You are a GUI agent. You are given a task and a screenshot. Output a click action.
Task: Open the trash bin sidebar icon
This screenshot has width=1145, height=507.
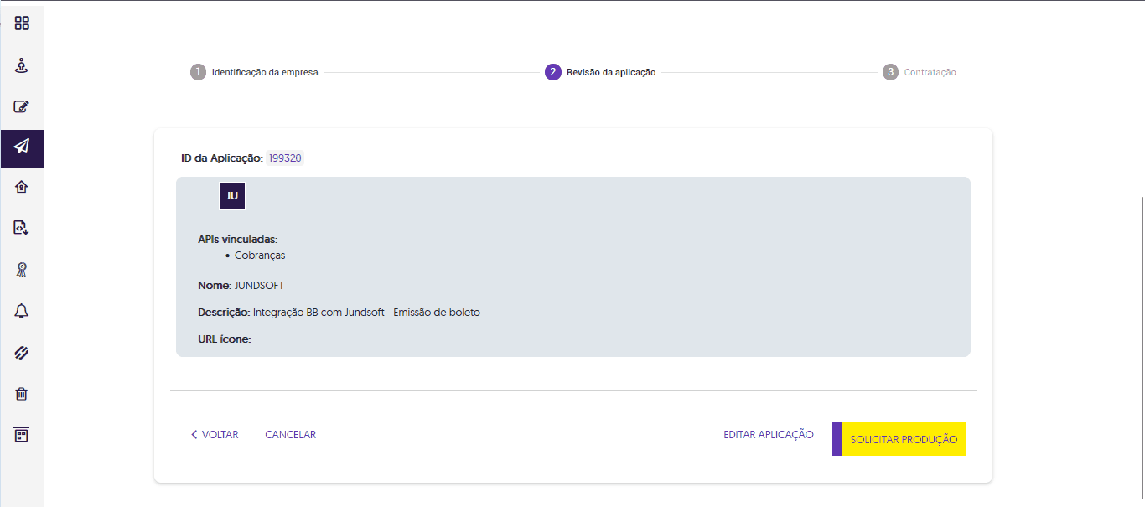[22, 394]
